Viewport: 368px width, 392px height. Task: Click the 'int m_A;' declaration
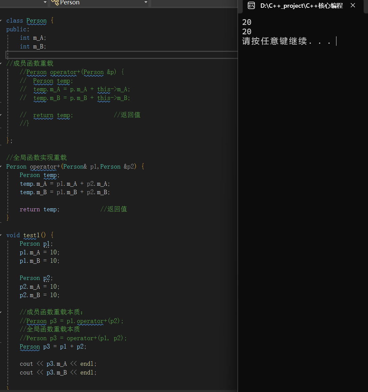pos(33,38)
